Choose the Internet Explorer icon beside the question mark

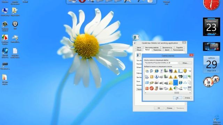click(156, 71)
